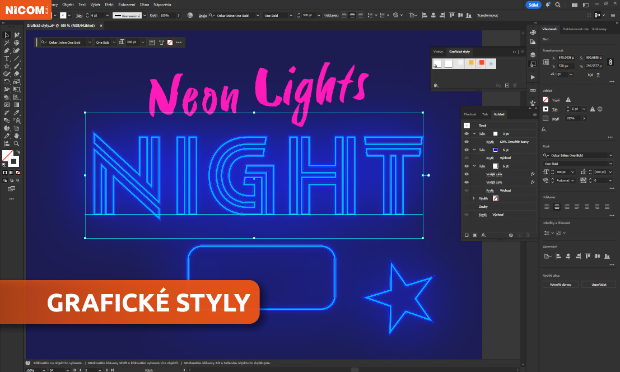Viewport: 620px width, 372px height.
Task: Open the Nápověda menu
Action: click(x=162, y=4)
